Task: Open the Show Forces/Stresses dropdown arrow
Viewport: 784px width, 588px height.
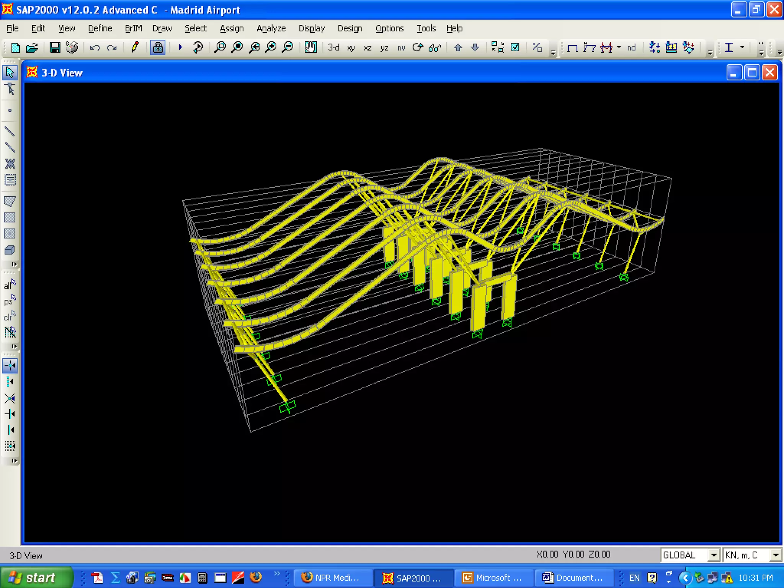Action: (619, 47)
